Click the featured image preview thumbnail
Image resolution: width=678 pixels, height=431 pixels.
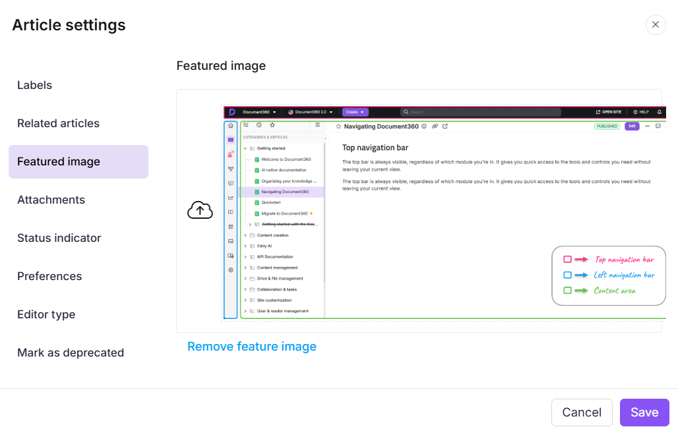point(444,212)
